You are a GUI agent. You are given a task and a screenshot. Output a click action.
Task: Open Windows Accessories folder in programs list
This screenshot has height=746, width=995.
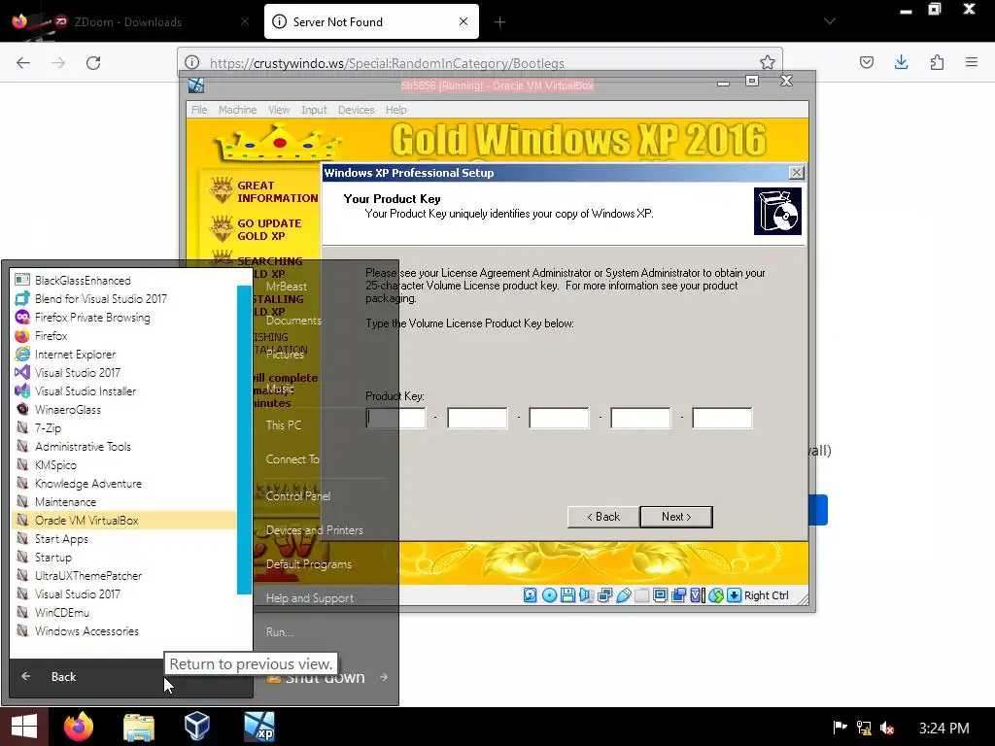[x=124, y=631]
